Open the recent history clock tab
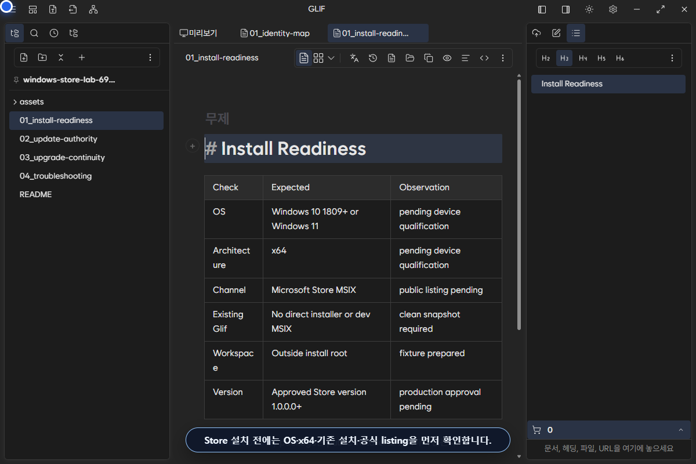 click(x=54, y=33)
